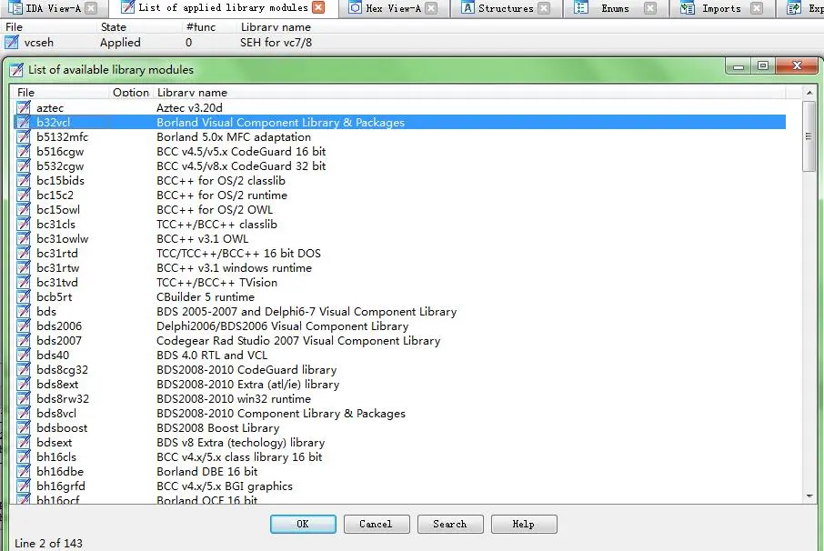Close the Structures tab
824x551 pixels.
click(x=545, y=8)
